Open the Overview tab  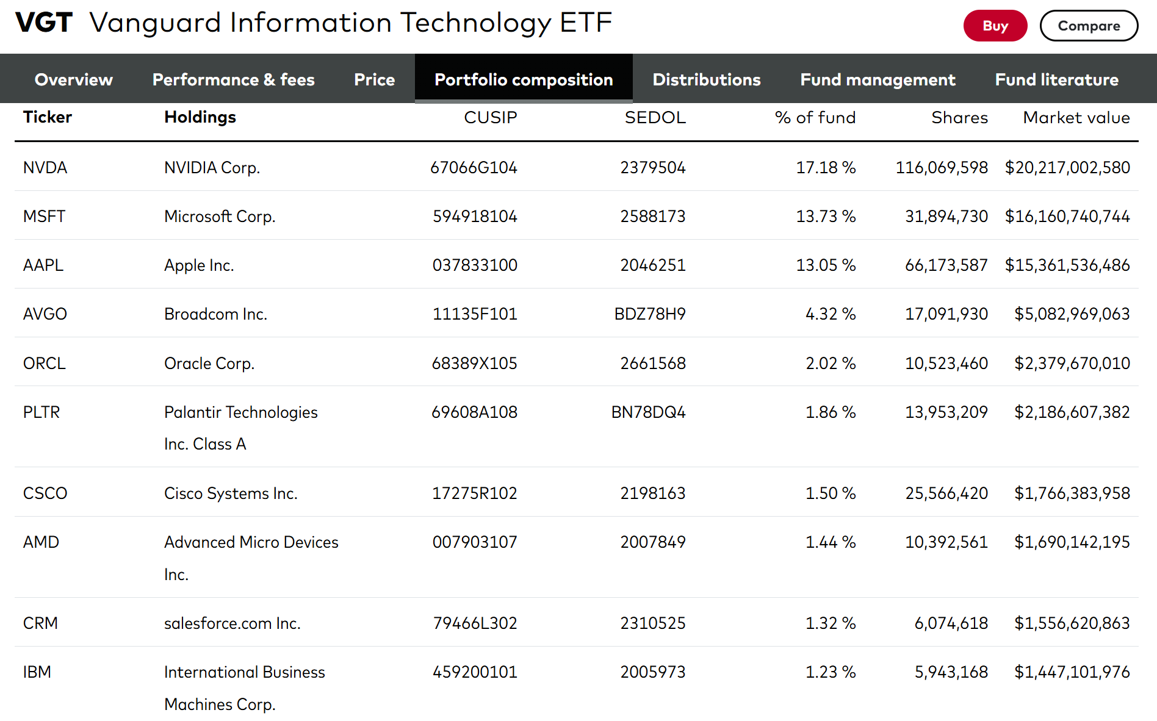pyautogui.click(x=74, y=79)
